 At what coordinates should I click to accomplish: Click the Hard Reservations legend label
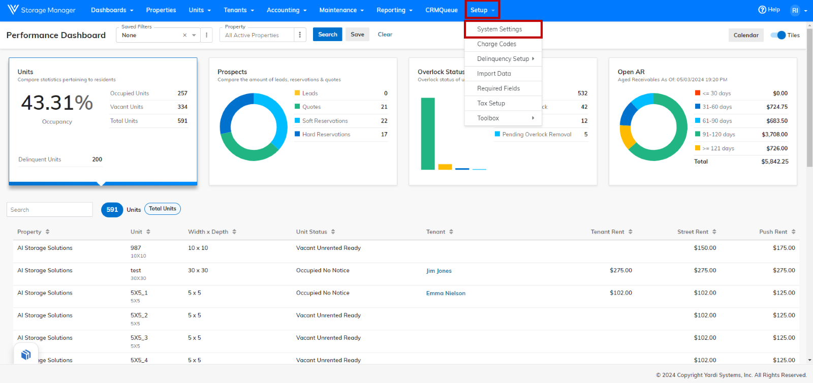point(326,135)
